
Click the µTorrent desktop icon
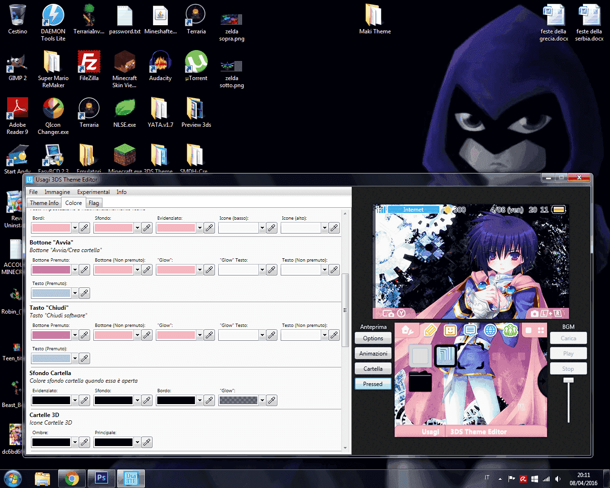(x=196, y=67)
